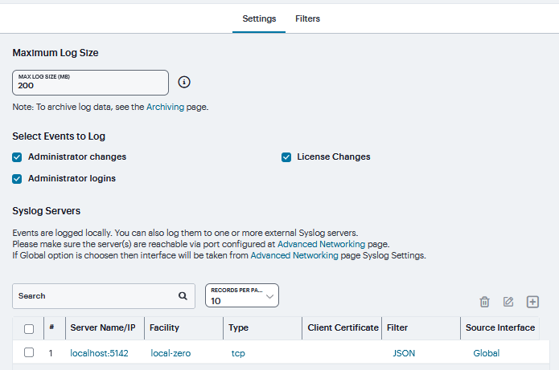
Task: Click the search magnifier icon
Action: tap(183, 296)
